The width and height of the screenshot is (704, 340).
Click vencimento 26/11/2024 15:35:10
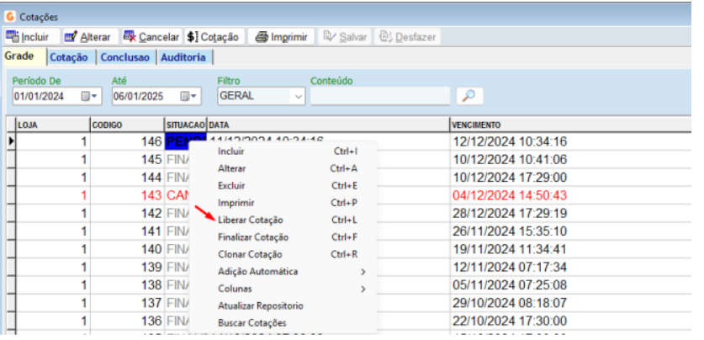(x=510, y=231)
